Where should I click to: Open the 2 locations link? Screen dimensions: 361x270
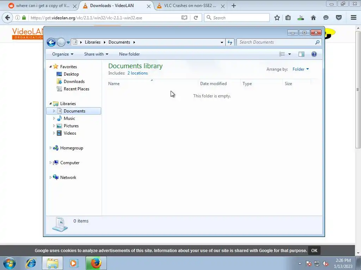click(138, 73)
